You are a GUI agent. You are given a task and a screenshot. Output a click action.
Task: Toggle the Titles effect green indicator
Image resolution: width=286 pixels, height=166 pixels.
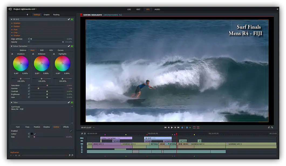pyautogui.click(x=72, y=102)
